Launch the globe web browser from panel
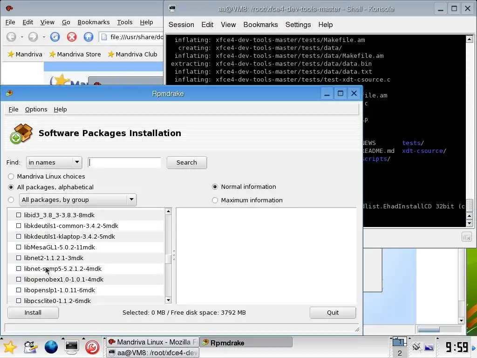Viewport: 477px width, 358px height. pyautogui.click(x=51, y=347)
